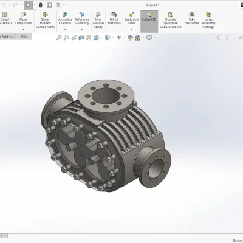Click Undo arrow in quick toolbar

click(4, 5)
